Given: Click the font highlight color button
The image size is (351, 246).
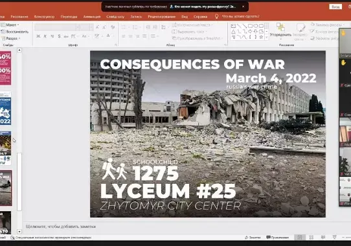Looking at the screenshot, I should 96,36.
